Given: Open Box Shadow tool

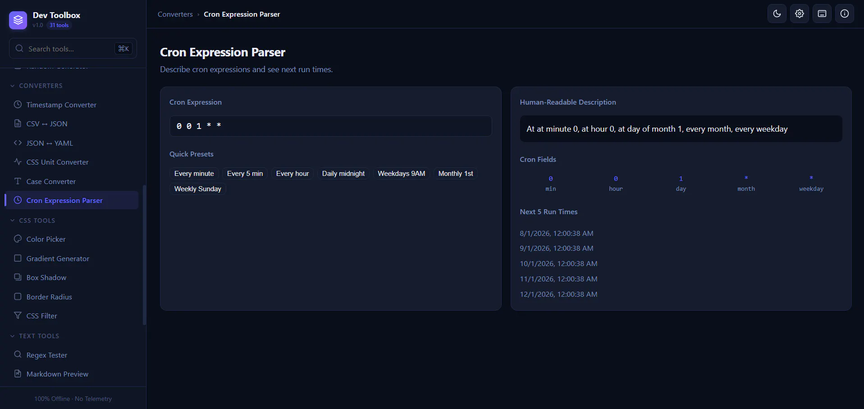Looking at the screenshot, I should pyautogui.click(x=72, y=277).
